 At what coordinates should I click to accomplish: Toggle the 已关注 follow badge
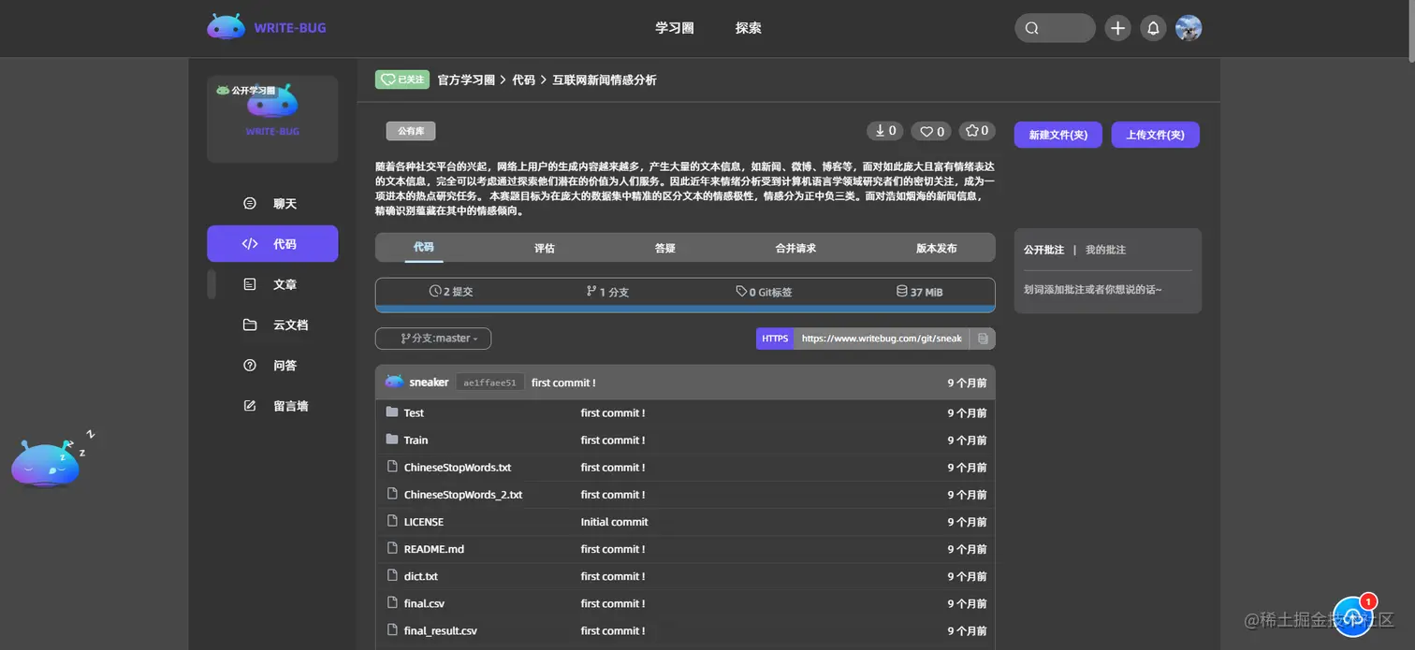(x=401, y=79)
